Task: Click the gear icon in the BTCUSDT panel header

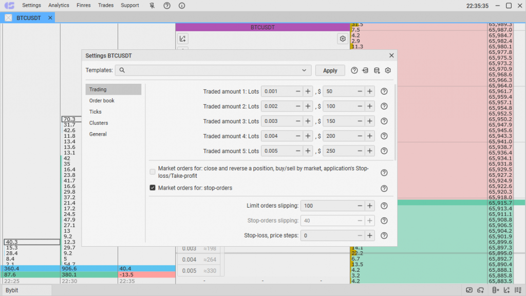Action: click(x=343, y=39)
